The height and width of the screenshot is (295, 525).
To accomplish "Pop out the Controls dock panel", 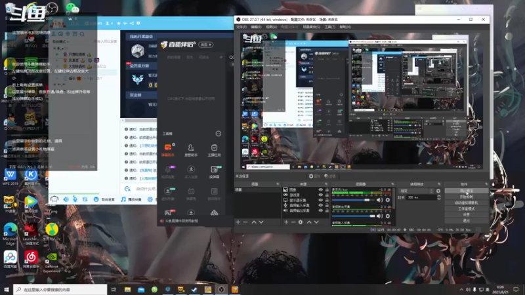I will click(486, 184).
